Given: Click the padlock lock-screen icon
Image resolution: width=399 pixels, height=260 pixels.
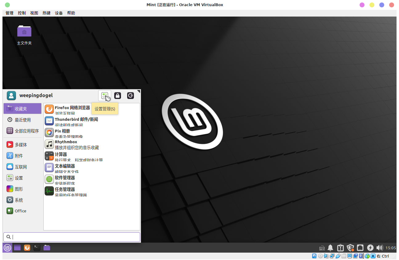Looking at the screenshot, I should (x=118, y=96).
